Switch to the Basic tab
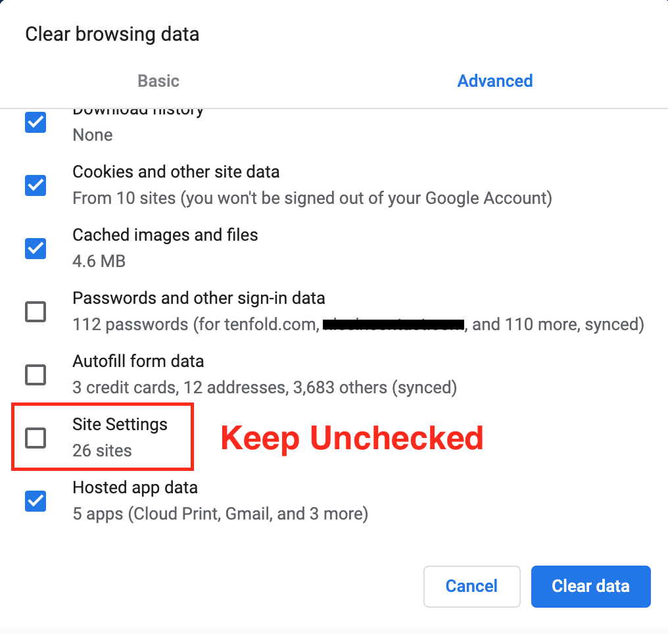 (x=158, y=81)
